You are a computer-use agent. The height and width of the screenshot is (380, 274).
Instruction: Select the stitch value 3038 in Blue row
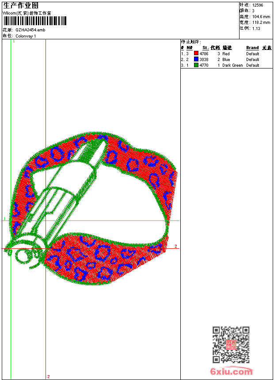click(x=204, y=59)
